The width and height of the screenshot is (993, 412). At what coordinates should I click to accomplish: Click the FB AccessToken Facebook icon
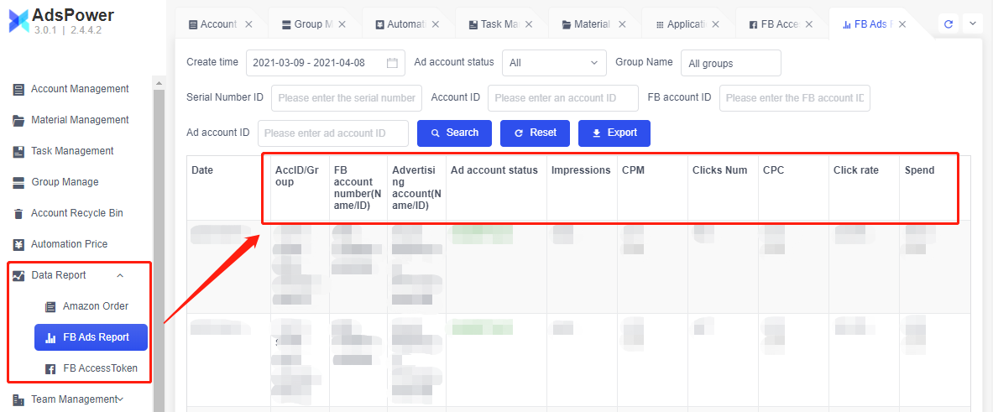tap(50, 368)
